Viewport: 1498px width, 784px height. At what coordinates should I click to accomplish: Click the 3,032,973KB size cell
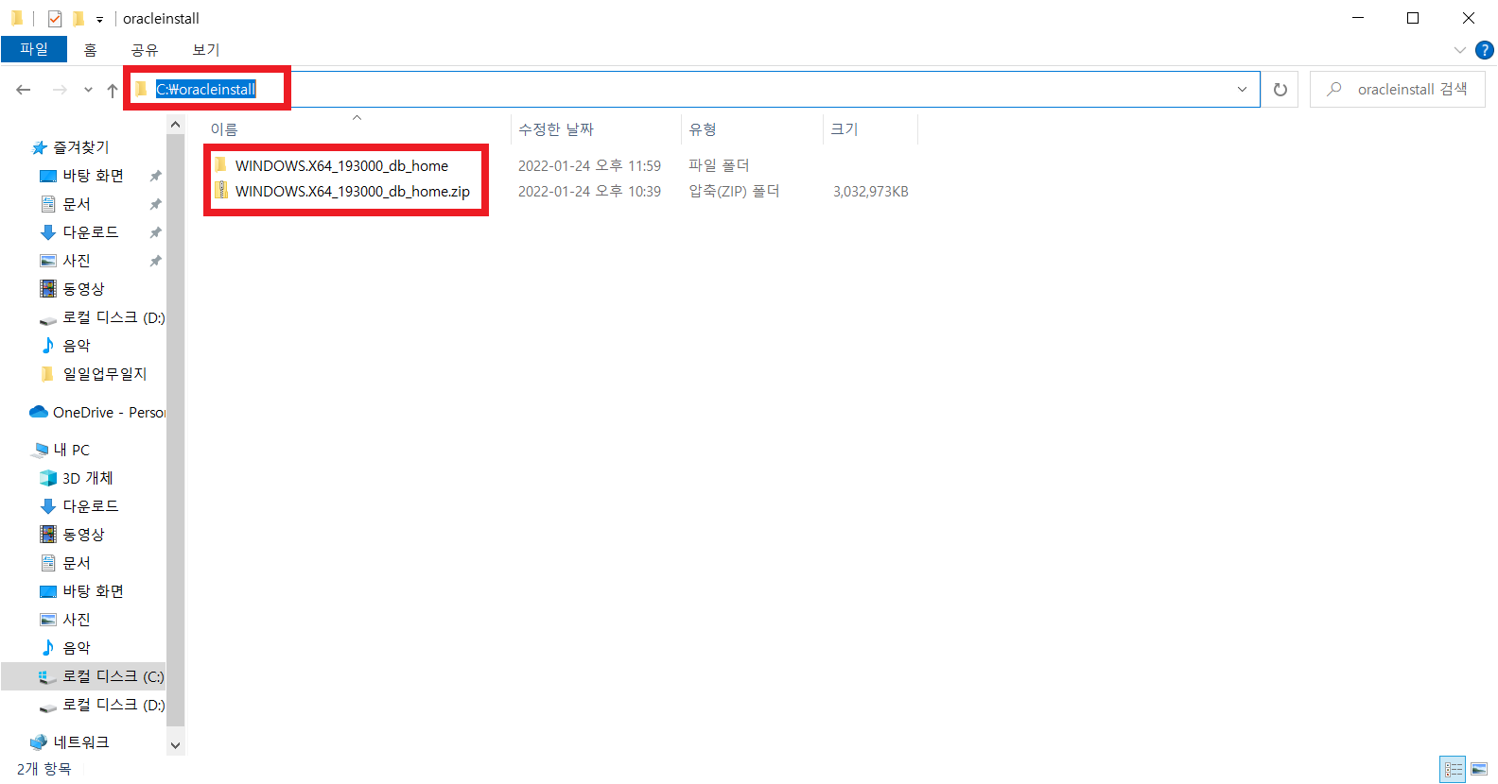tap(870, 191)
